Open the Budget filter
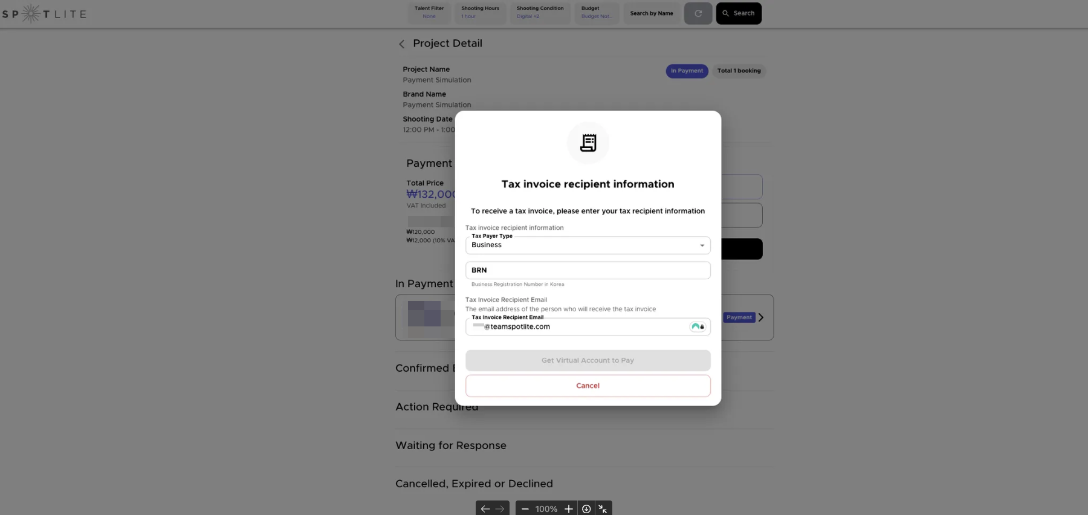Viewport: 1088px width, 515px height. 596,13
